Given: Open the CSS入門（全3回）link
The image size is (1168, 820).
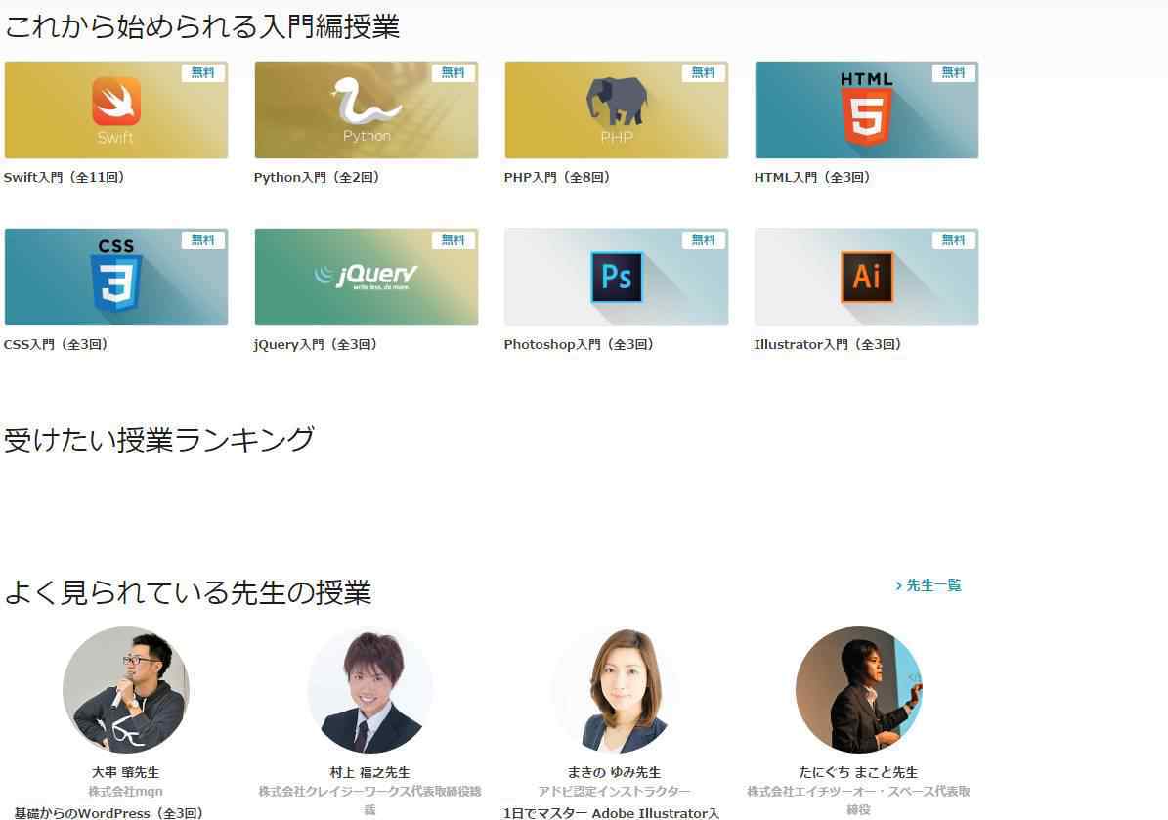Looking at the screenshot, I should (x=56, y=344).
